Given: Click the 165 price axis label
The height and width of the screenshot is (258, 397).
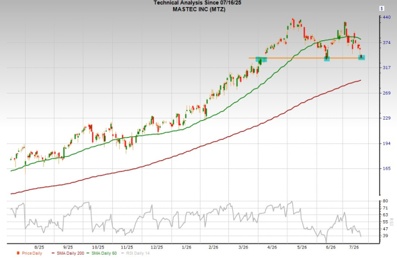Looking at the screenshot, I should click(387, 168).
